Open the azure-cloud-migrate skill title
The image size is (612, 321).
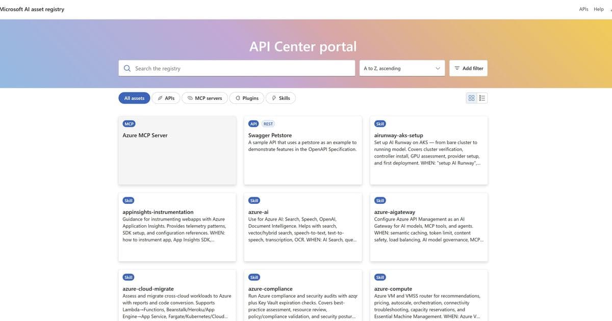(x=148, y=289)
